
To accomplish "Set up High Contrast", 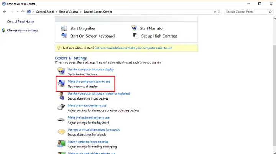I will 159,36.
